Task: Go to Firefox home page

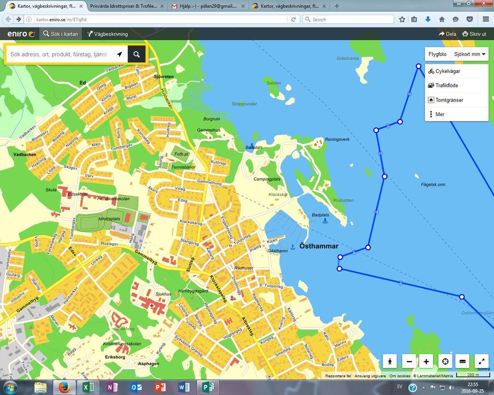Action: 442,19
